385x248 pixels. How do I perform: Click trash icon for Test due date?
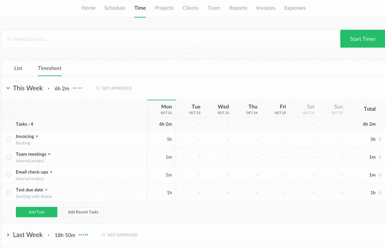tap(380, 193)
